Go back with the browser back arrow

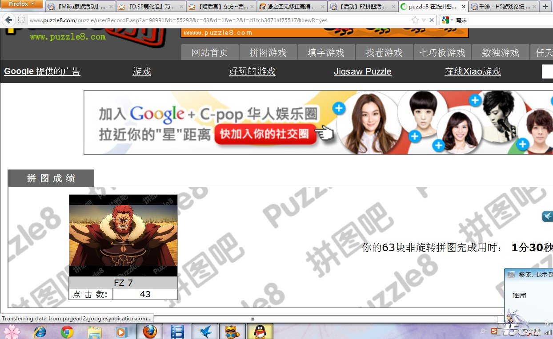pos(8,20)
